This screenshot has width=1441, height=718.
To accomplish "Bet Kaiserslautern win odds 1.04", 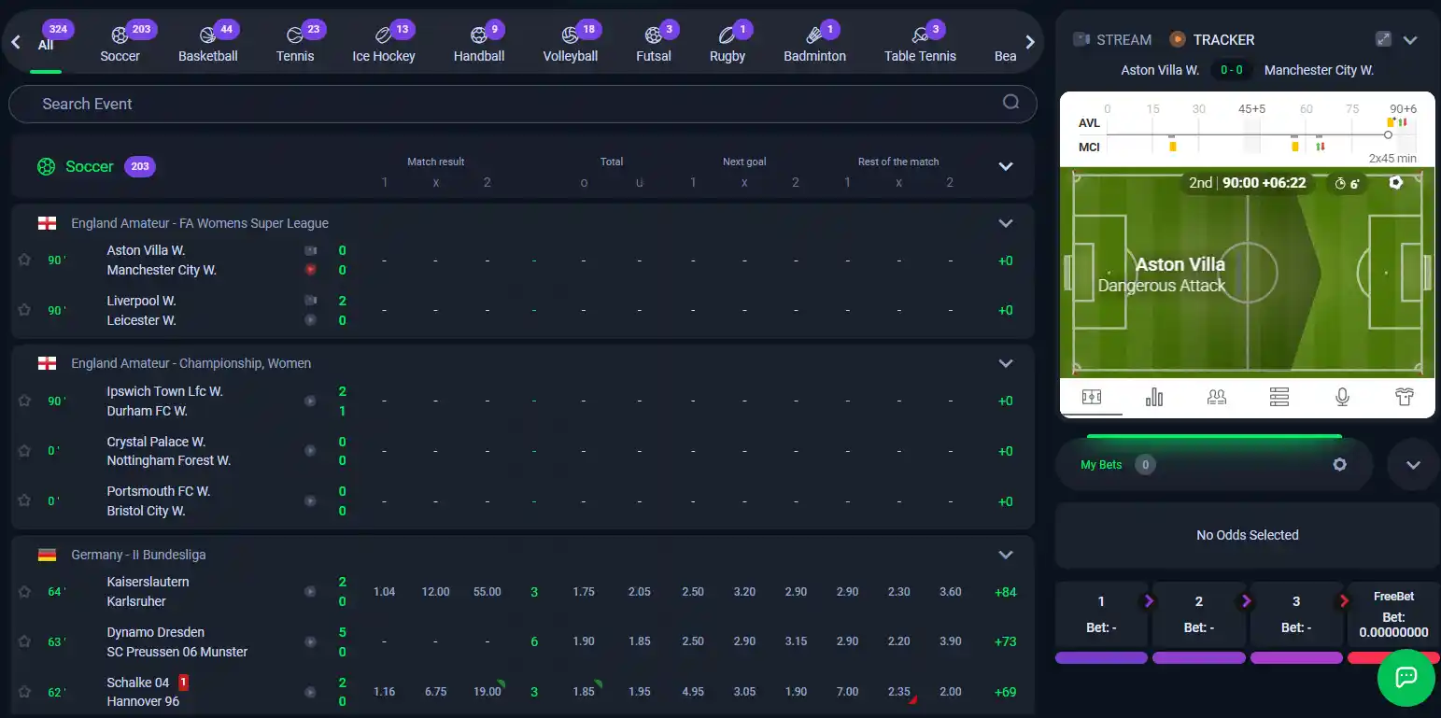I will pyautogui.click(x=384, y=592).
